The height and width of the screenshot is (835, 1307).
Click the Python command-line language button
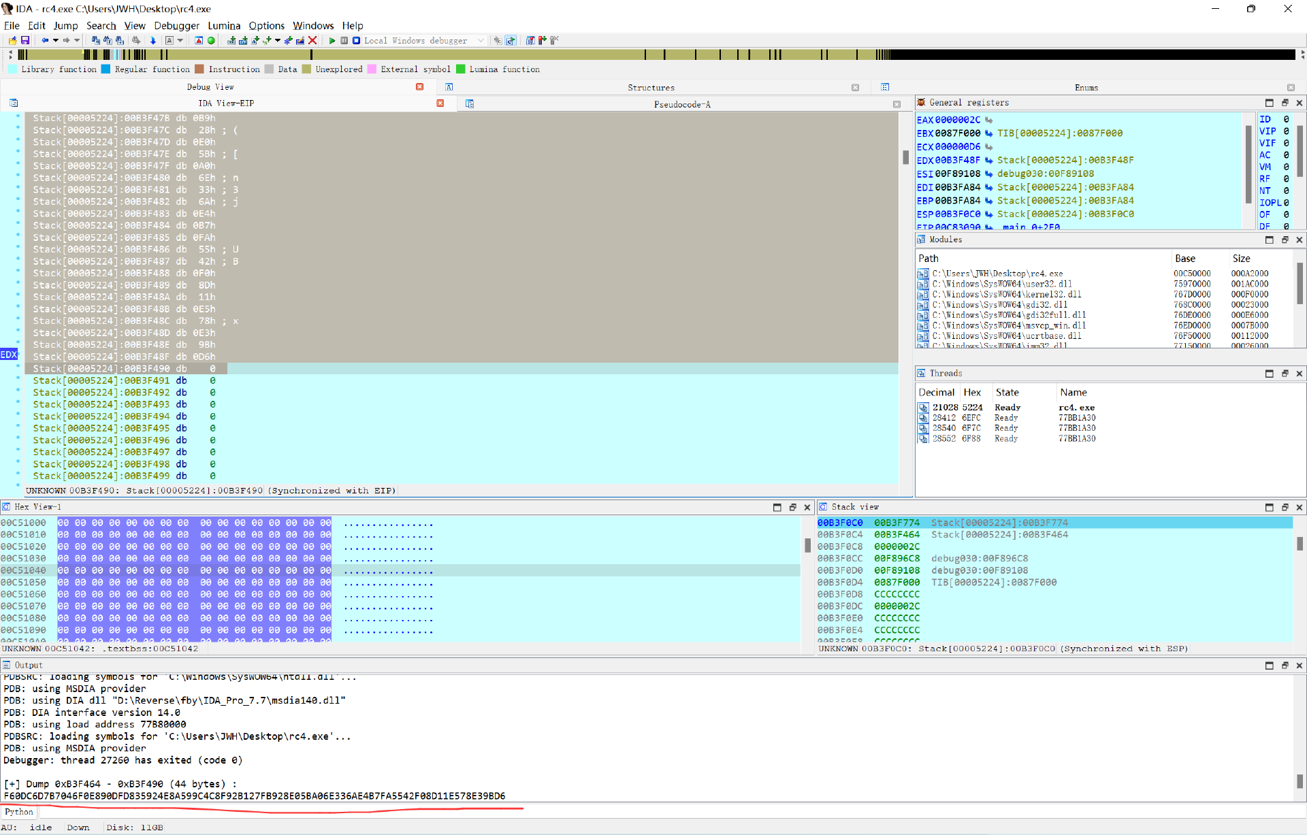[x=18, y=812]
